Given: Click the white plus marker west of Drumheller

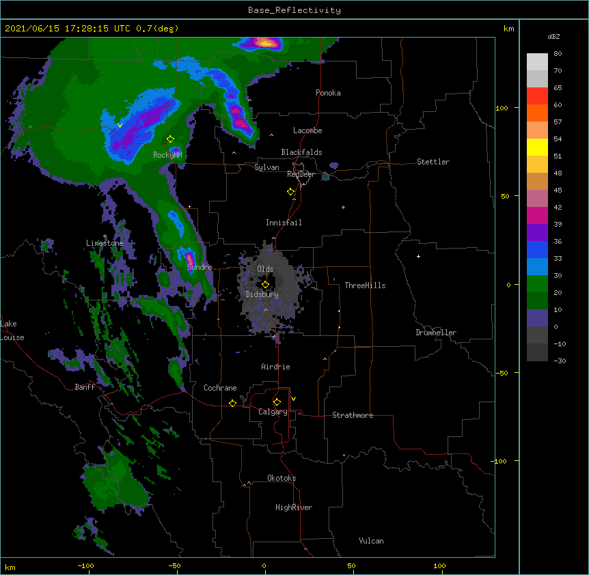Looking at the screenshot, I should tap(418, 256).
